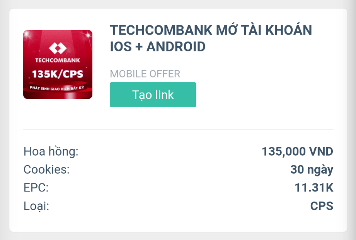Click the Techcombank diamond logo icon
Viewport: 356px width, 240px height.
pyautogui.click(x=58, y=48)
